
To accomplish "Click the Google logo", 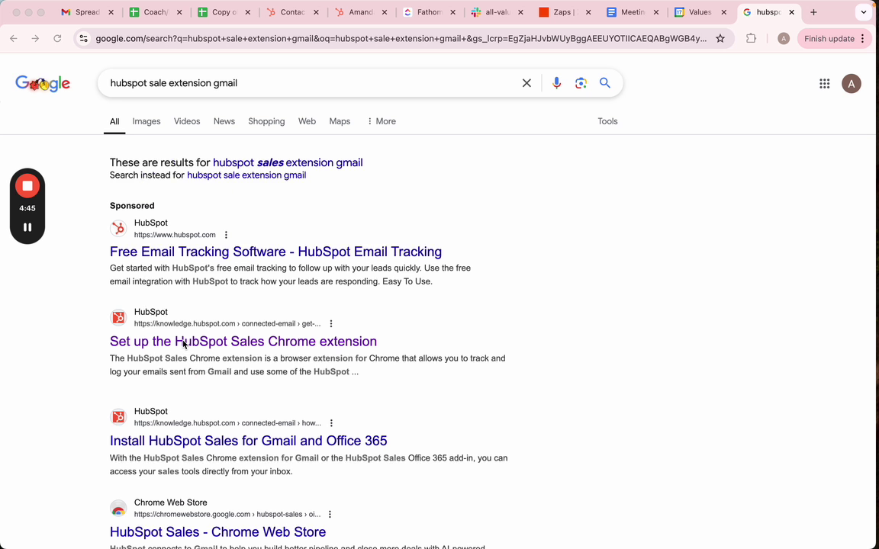I will pyautogui.click(x=43, y=83).
